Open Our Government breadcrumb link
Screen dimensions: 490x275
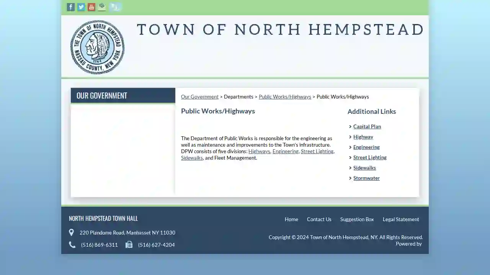(200, 97)
